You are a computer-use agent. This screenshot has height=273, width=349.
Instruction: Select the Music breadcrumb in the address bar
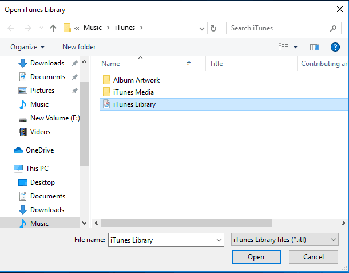[x=93, y=28]
